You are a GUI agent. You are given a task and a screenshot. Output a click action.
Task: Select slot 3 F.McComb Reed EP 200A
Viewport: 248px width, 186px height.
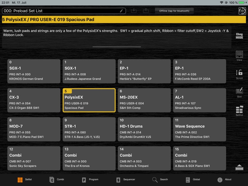point(199,71)
